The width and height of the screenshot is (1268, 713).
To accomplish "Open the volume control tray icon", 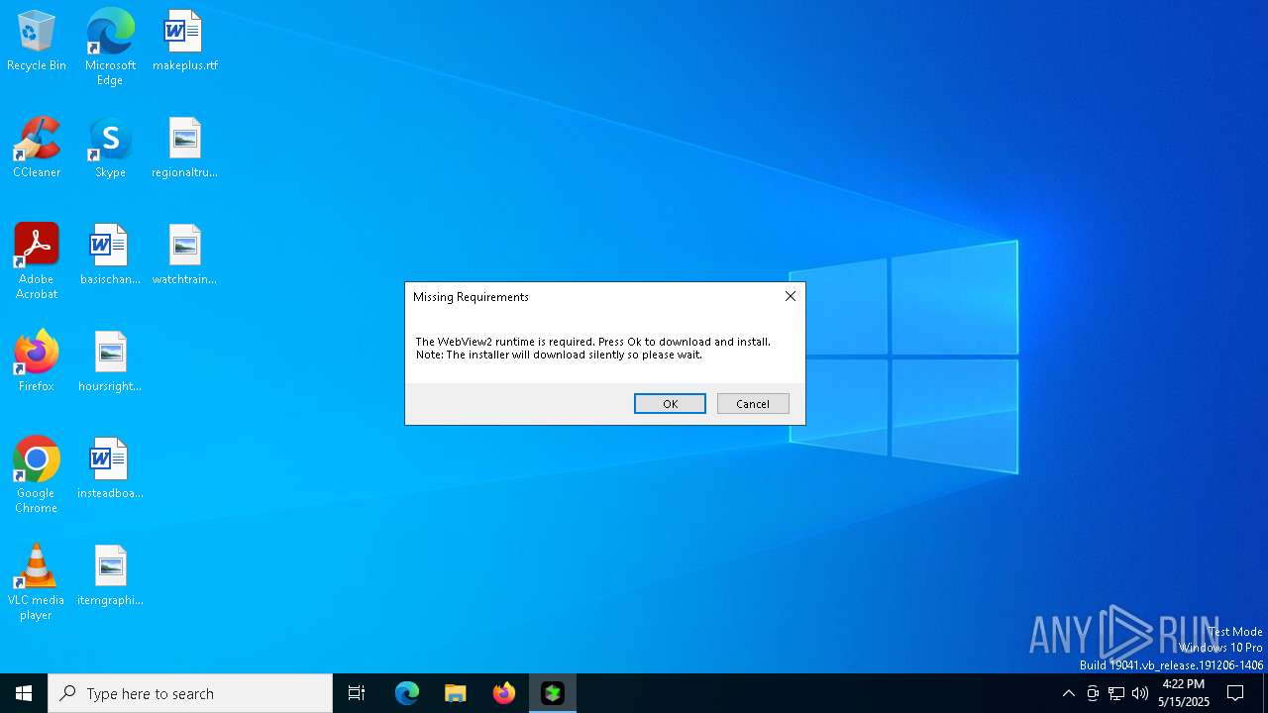I will coord(1140,693).
